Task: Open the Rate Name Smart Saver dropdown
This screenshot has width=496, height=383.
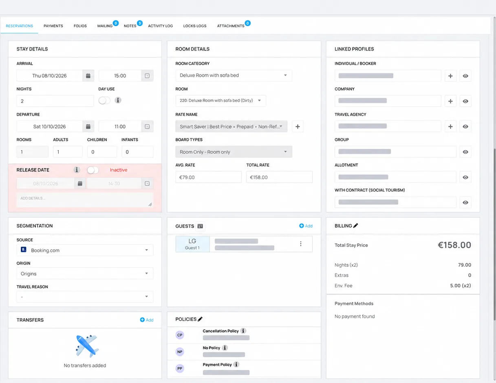Action: point(231,127)
